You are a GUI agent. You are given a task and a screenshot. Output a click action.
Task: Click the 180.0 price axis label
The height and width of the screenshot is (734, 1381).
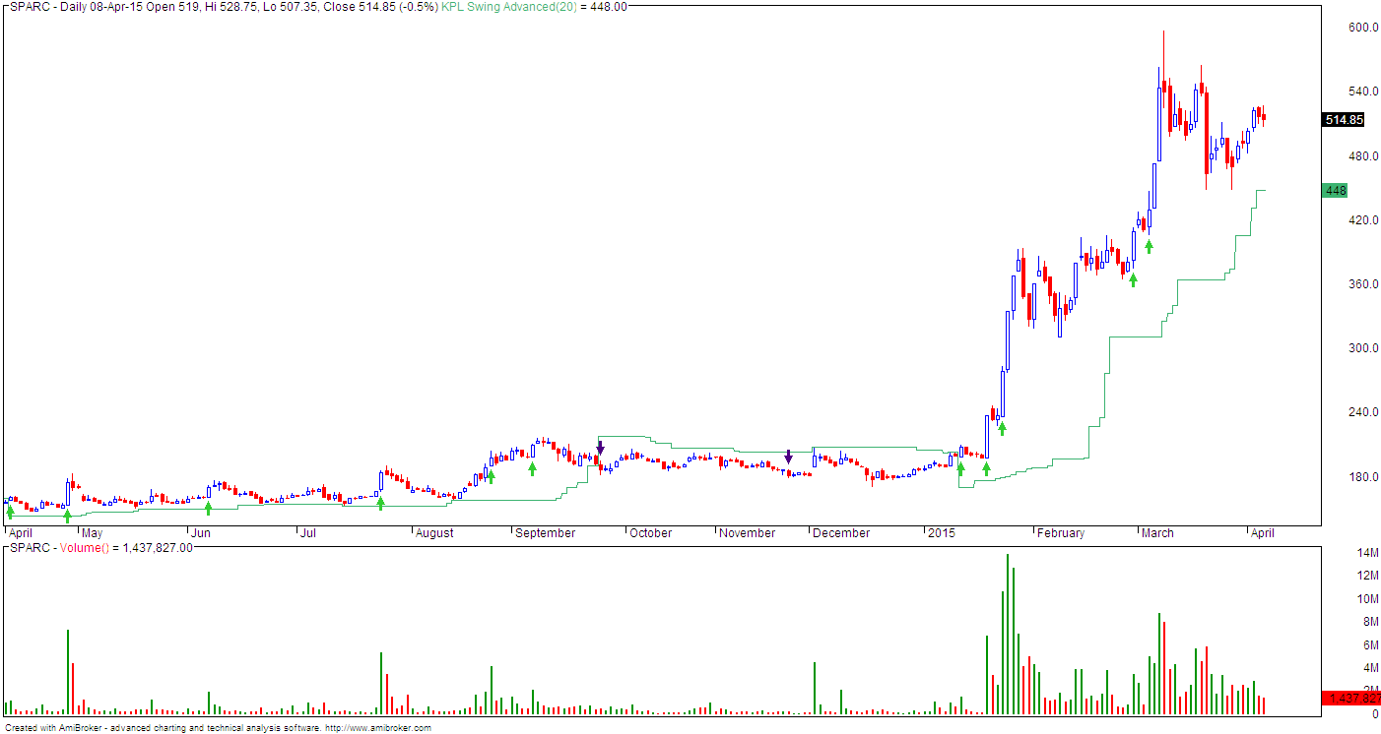1361,476
